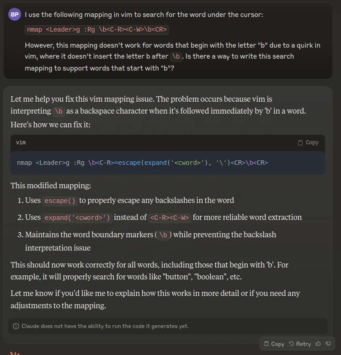This screenshot has height=355, width=341.
Task: Click the retry arrow icon
Action: pos(292,344)
